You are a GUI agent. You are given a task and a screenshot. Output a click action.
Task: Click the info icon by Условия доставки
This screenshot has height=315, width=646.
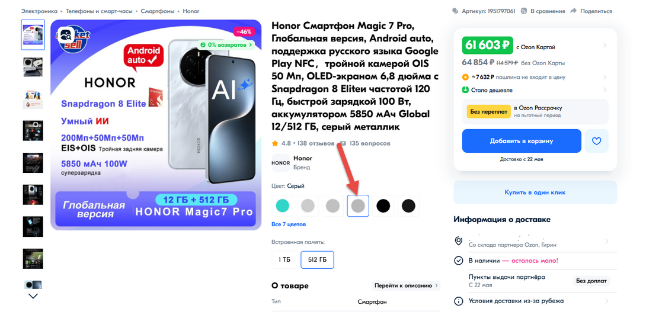(458, 301)
